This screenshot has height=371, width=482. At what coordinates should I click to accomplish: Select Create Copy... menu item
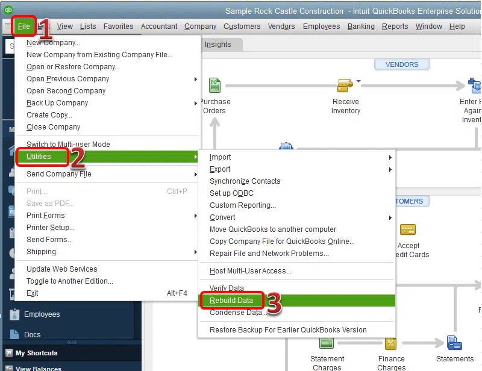[x=107, y=115]
